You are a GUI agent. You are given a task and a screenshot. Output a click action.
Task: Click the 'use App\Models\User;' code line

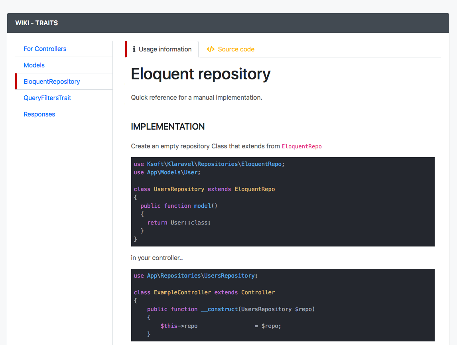(167, 172)
